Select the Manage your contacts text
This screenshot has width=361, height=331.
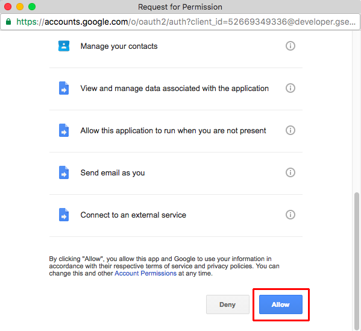coord(119,46)
